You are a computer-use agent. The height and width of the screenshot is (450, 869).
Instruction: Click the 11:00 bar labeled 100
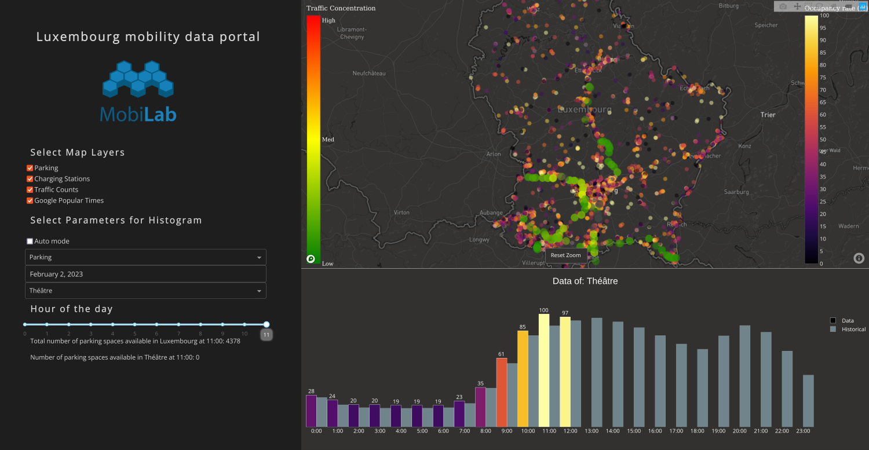(544, 370)
